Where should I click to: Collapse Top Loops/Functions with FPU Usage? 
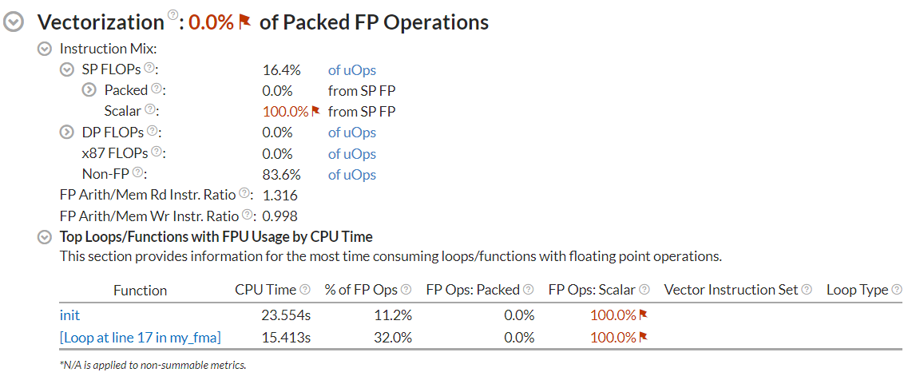46,237
